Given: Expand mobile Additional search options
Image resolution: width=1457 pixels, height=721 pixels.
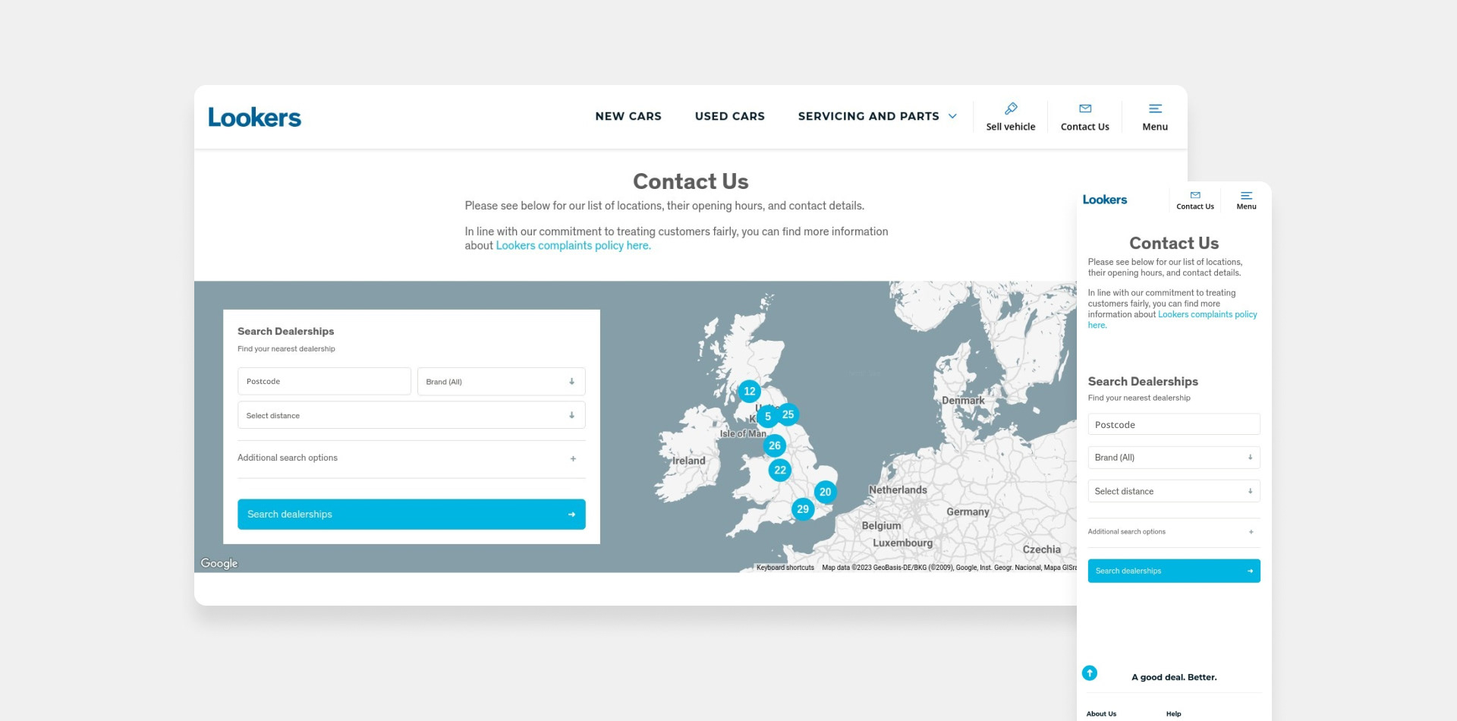Looking at the screenshot, I should (1174, 532).
